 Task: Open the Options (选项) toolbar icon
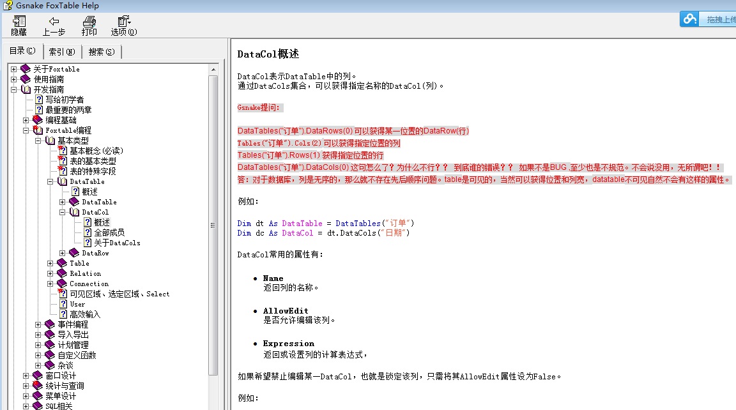tap(123, 22)
